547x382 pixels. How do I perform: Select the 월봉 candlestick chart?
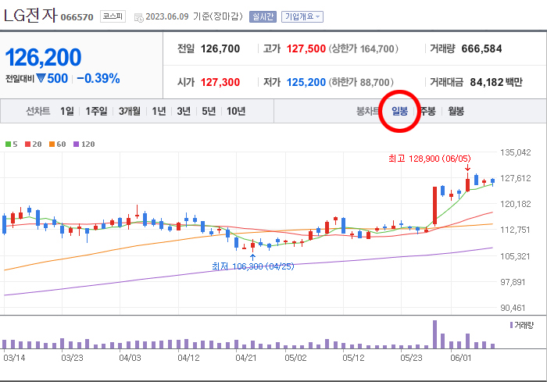pyautogui.click(x=456, y=111)
